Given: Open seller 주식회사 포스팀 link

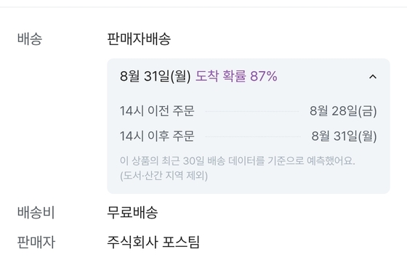Looking at the screenshot, I should pyautogui.click(x=153, y=243).
